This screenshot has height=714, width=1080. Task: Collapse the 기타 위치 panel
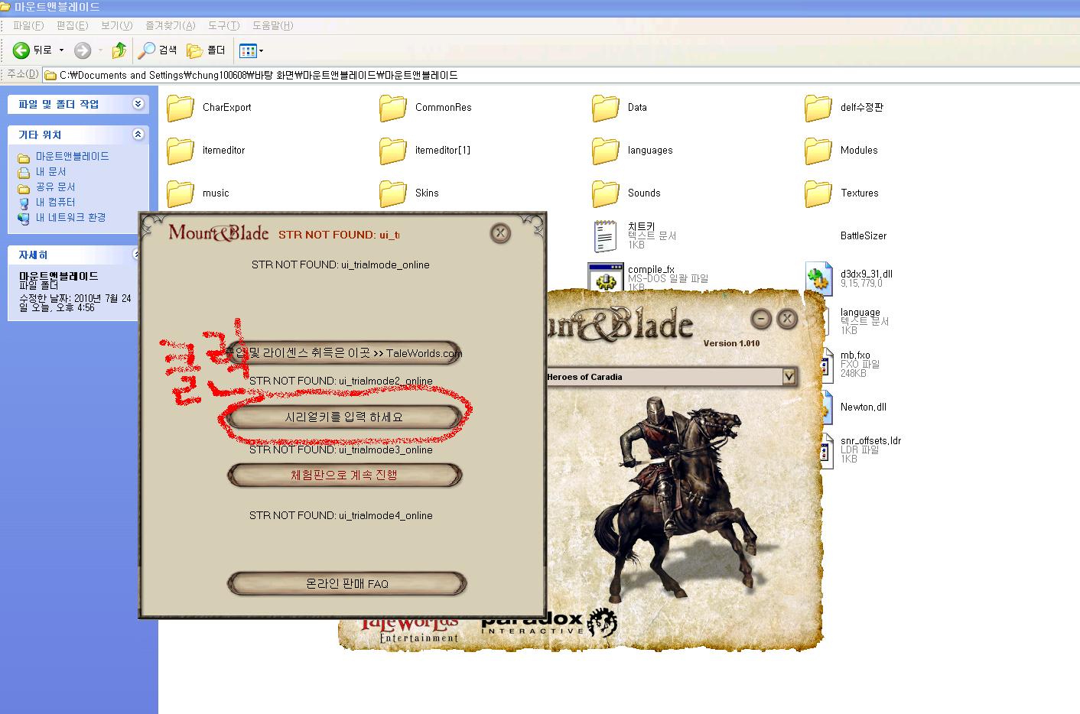138,135
